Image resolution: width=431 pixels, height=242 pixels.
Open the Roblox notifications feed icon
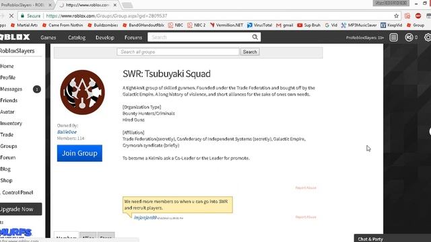393,38
